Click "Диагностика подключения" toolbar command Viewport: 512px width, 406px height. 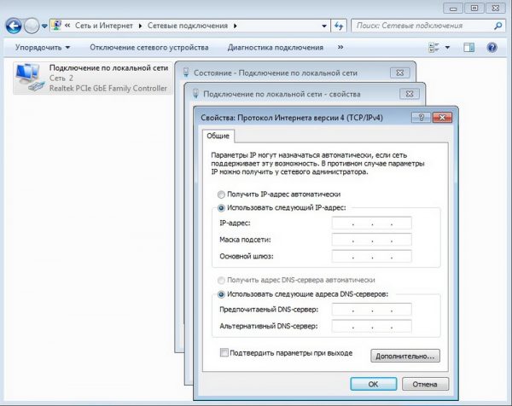(276, 48)
